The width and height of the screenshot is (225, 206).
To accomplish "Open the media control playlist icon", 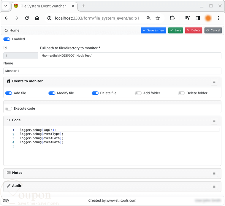I will click(188, 18).
